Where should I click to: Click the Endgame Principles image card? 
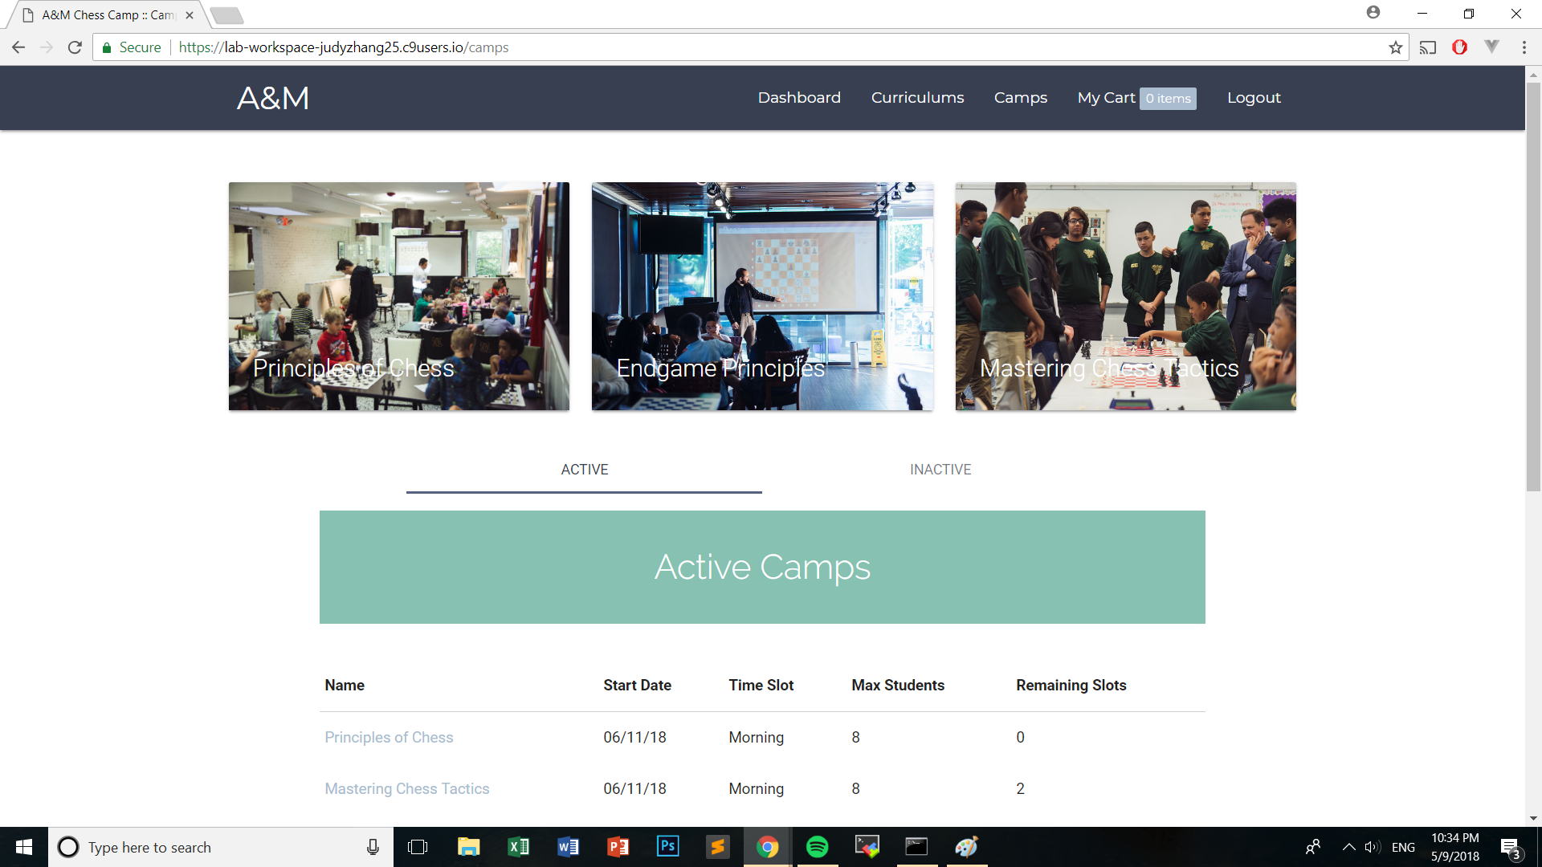762,296
